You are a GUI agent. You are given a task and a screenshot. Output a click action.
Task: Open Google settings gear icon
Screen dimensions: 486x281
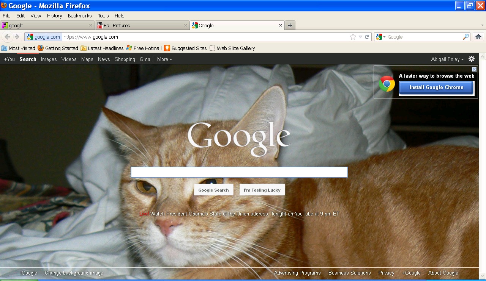click(x=472, y=59)
